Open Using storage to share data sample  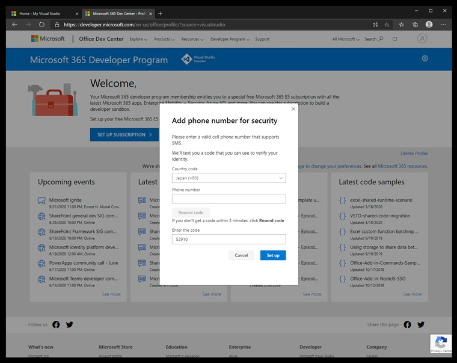click(x=384, y=247)
